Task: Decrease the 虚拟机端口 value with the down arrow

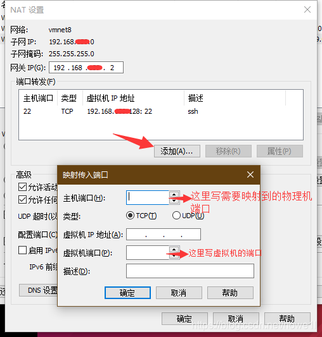Action: (174, 256)
